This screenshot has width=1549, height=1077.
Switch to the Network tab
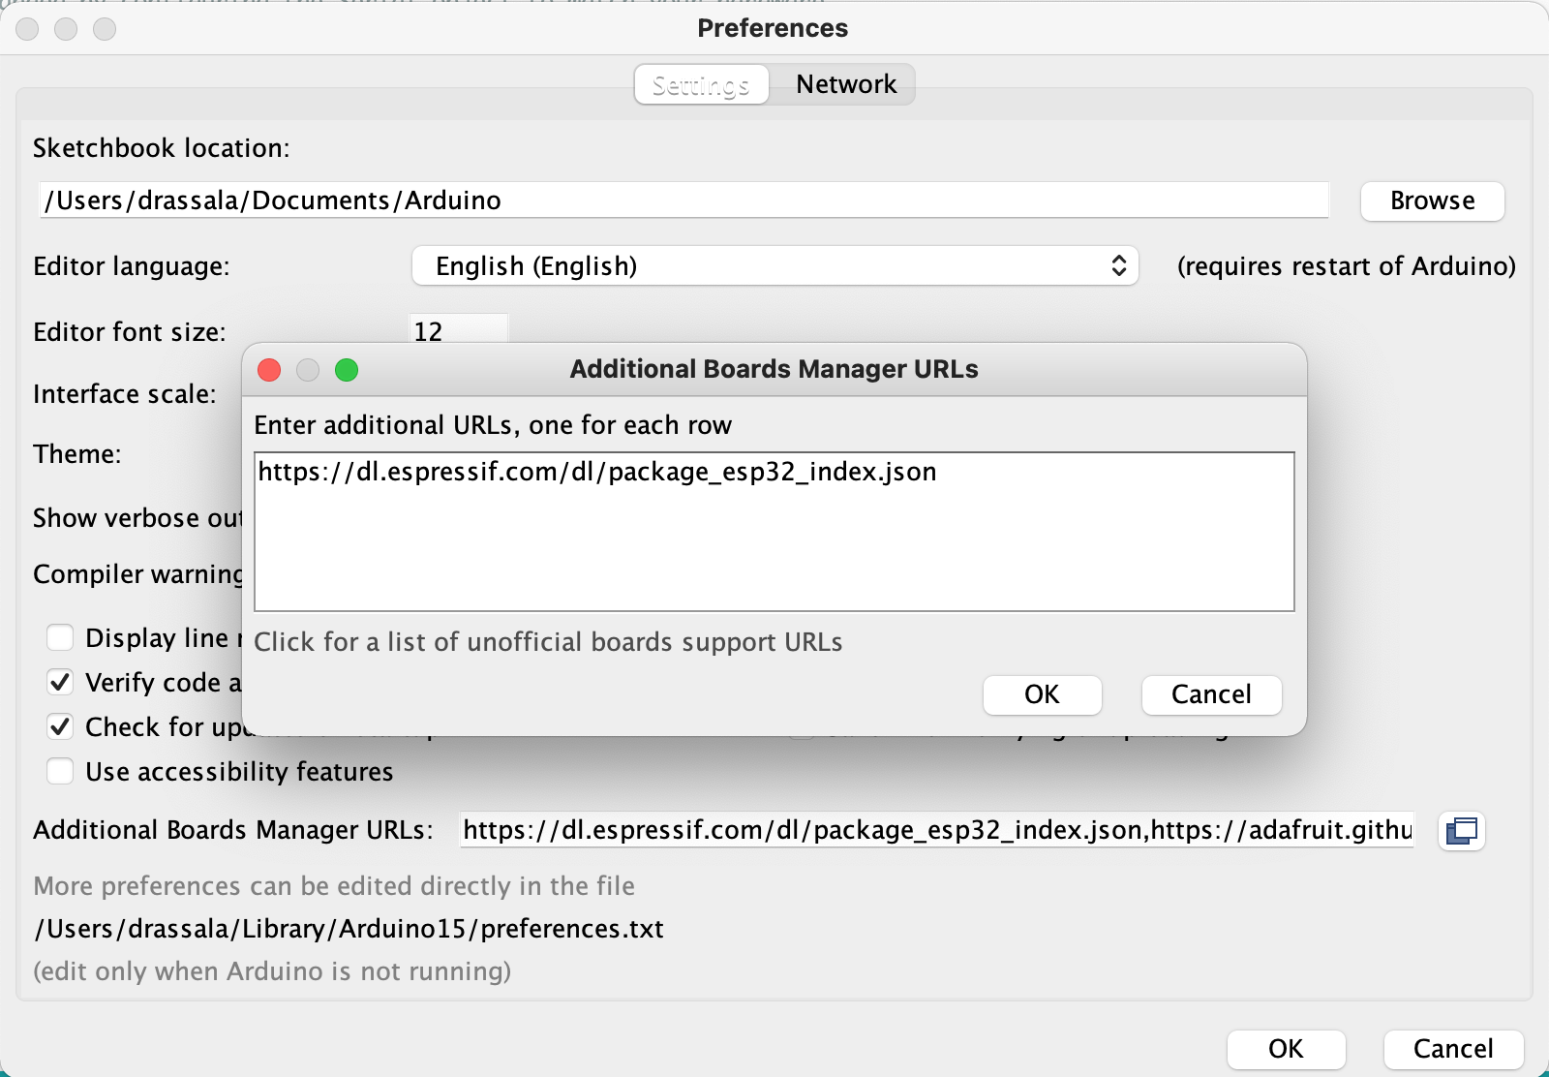846,84
